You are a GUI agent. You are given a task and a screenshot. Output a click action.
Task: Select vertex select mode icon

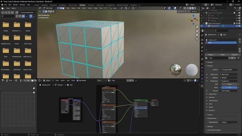[x=59, y=8]
